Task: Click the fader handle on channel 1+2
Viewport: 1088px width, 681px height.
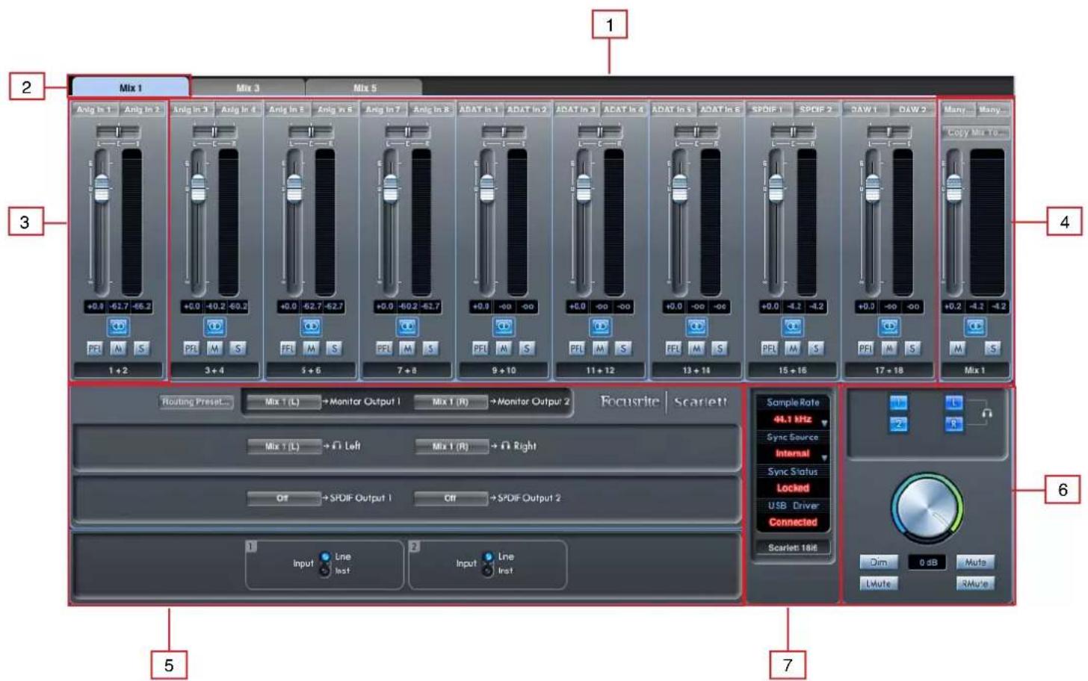Action: tap(102, 187)
